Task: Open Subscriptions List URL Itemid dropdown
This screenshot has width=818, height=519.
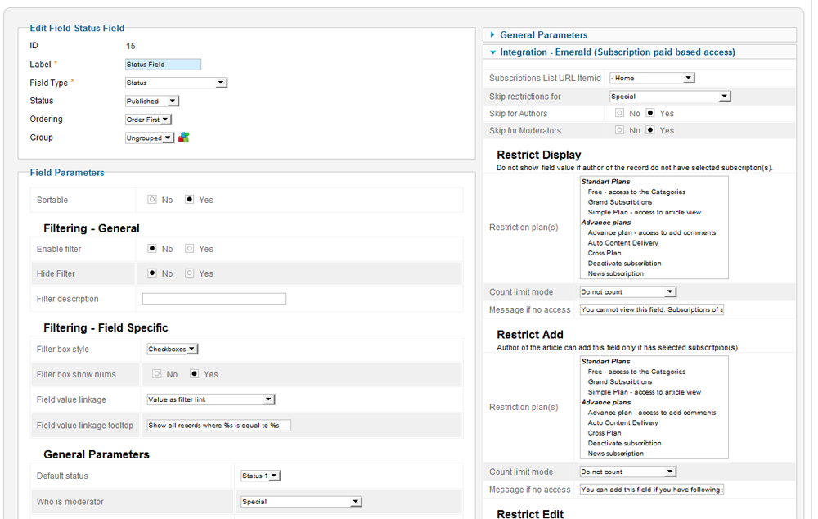Action: [652, 79]
